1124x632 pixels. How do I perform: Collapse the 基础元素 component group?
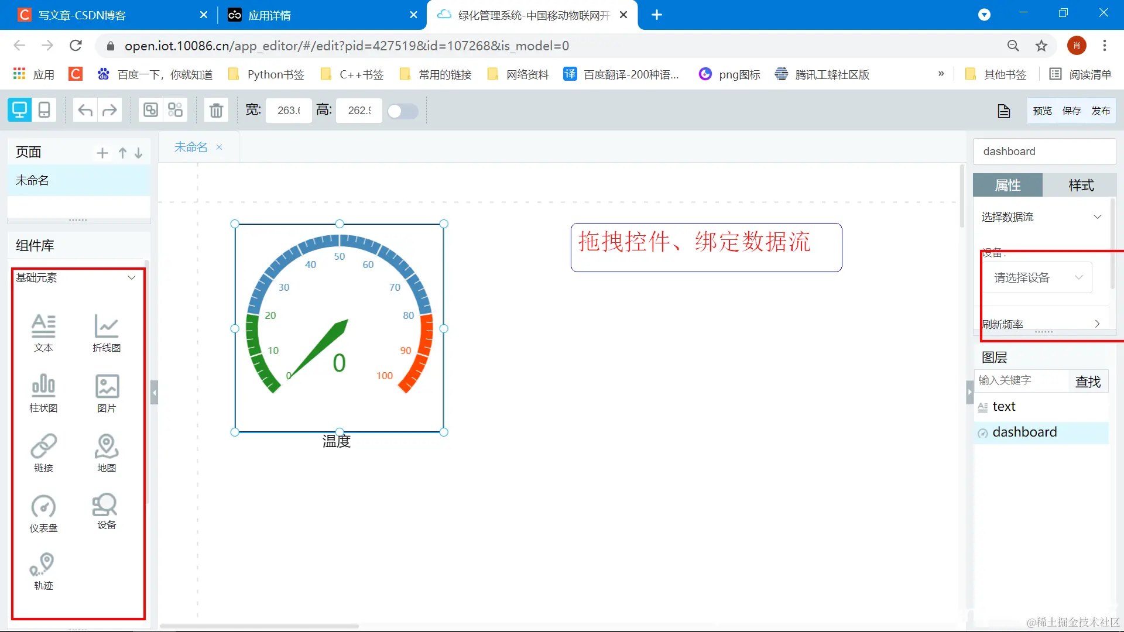pos(132,278)
